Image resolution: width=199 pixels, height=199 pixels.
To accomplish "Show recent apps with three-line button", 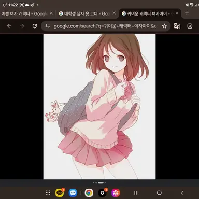I will (136, 193).
